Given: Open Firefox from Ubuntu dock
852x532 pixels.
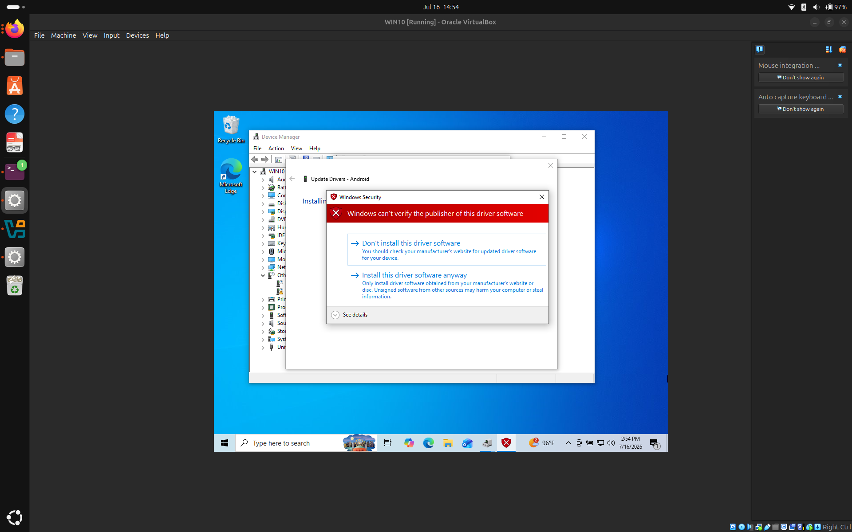Looking at the screenshot, I should coord(15,29).
